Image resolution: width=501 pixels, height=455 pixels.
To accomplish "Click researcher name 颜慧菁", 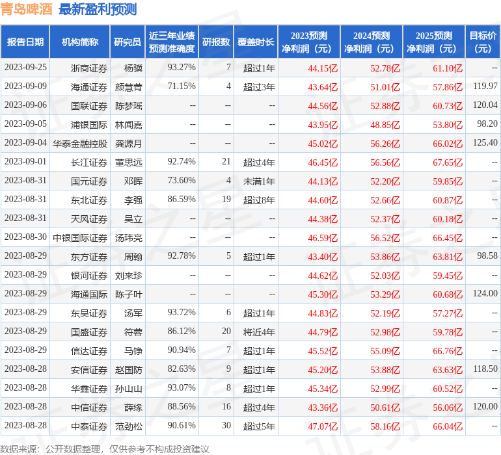I will click(129, 87).
